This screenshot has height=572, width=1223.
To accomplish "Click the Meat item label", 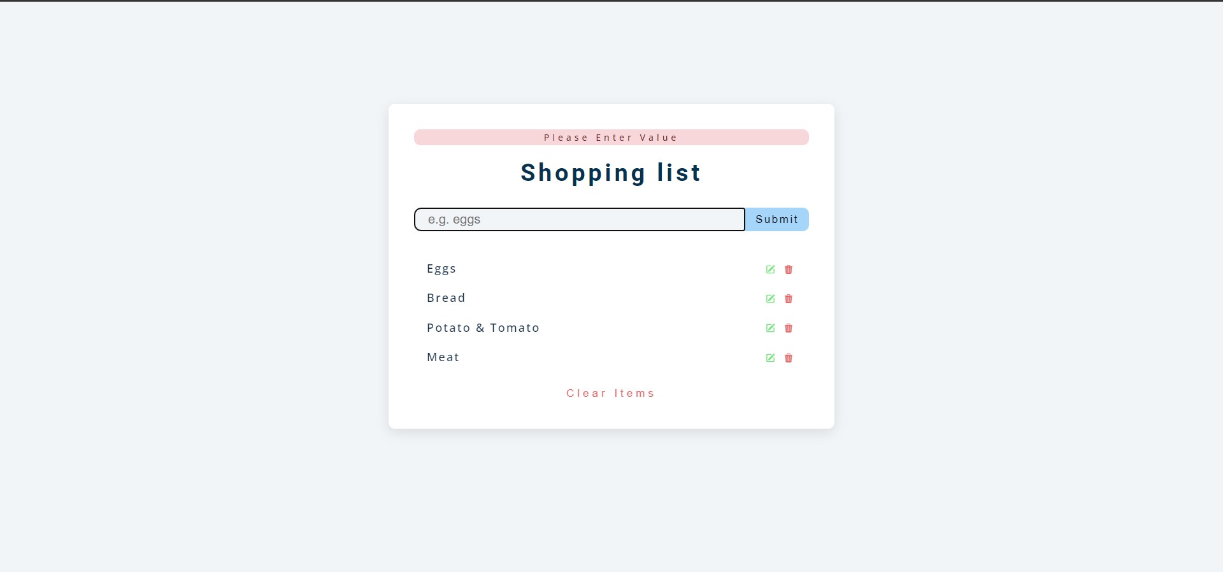I will click(443, 357).
